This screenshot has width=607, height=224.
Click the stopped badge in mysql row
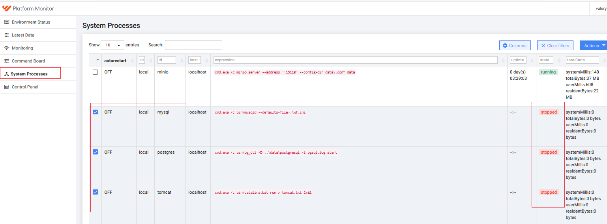[549, 112]
